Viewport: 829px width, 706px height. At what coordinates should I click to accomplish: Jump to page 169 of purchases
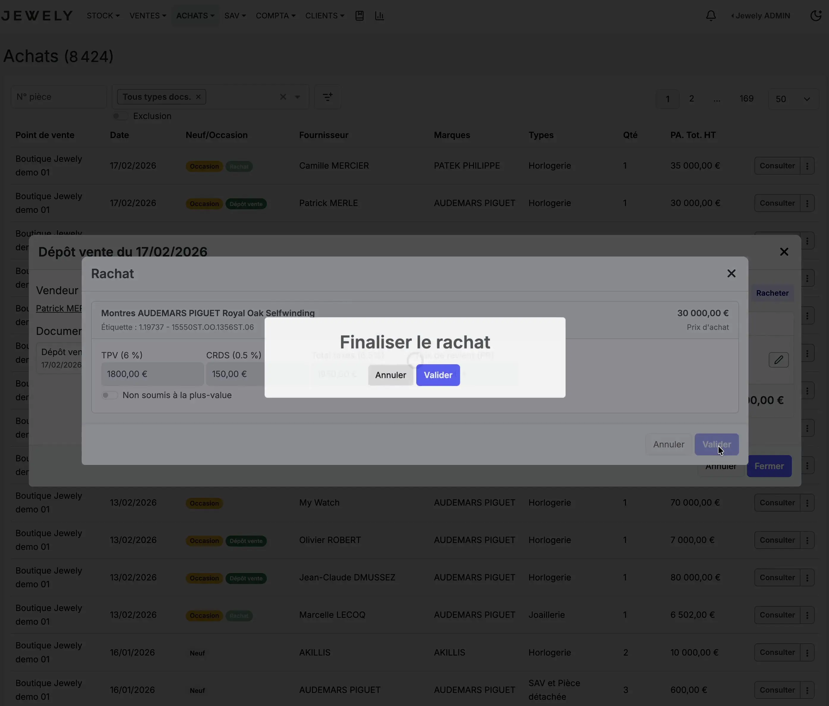click(x=746, y=99)
